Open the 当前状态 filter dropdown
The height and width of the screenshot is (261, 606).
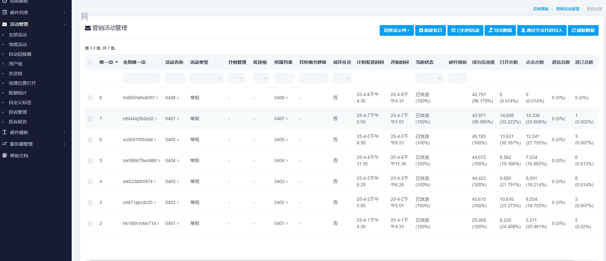coord(429,78)
